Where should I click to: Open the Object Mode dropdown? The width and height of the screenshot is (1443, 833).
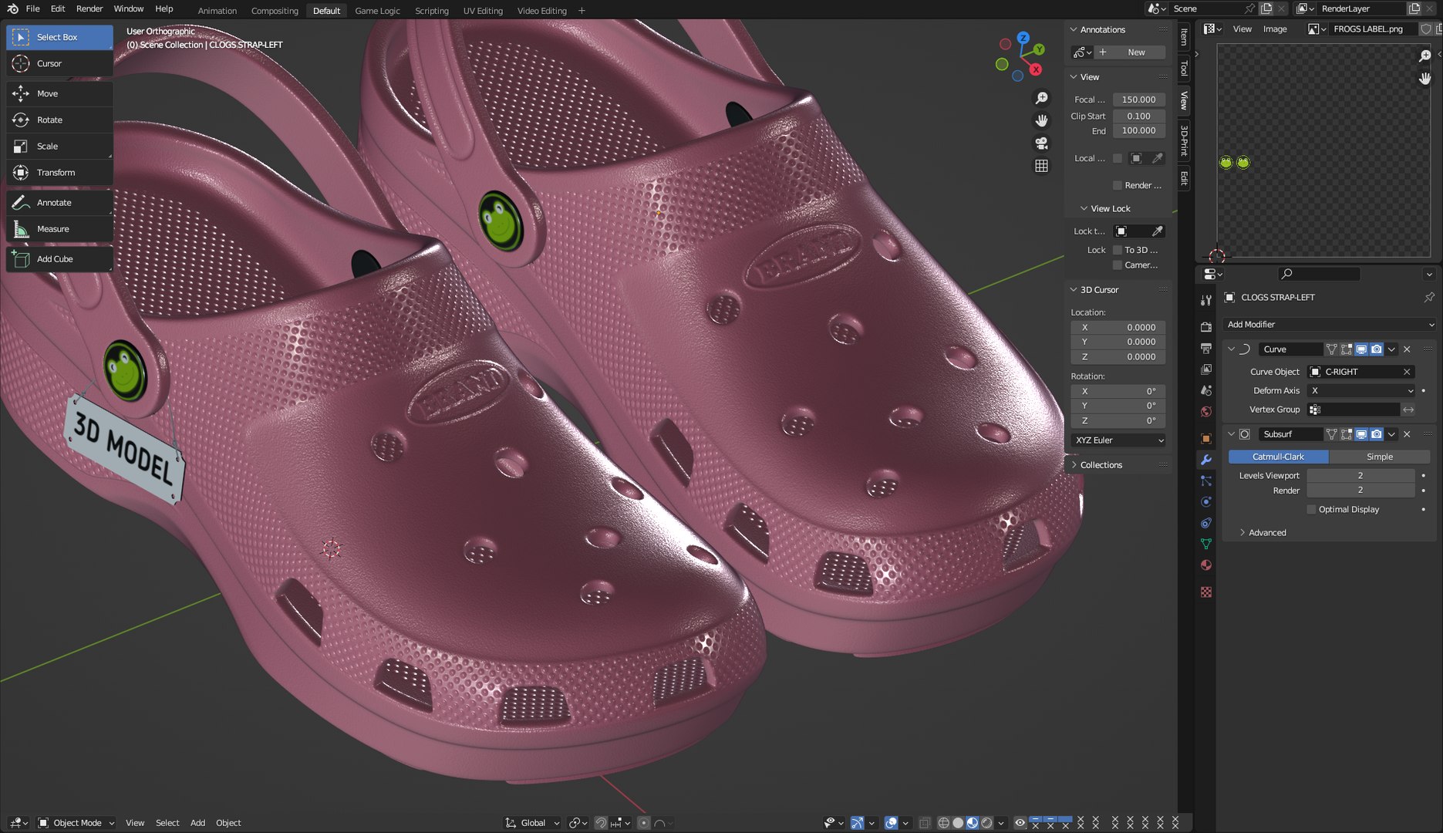click(x=76, y=823)
